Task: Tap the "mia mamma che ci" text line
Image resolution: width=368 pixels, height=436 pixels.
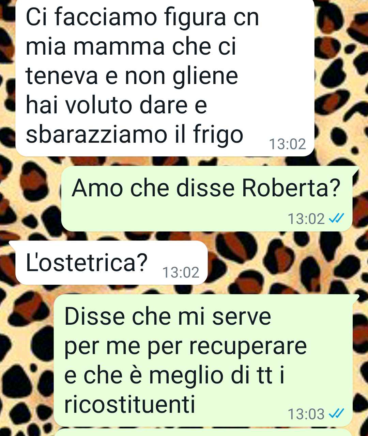Action: [x=131, y=46]
